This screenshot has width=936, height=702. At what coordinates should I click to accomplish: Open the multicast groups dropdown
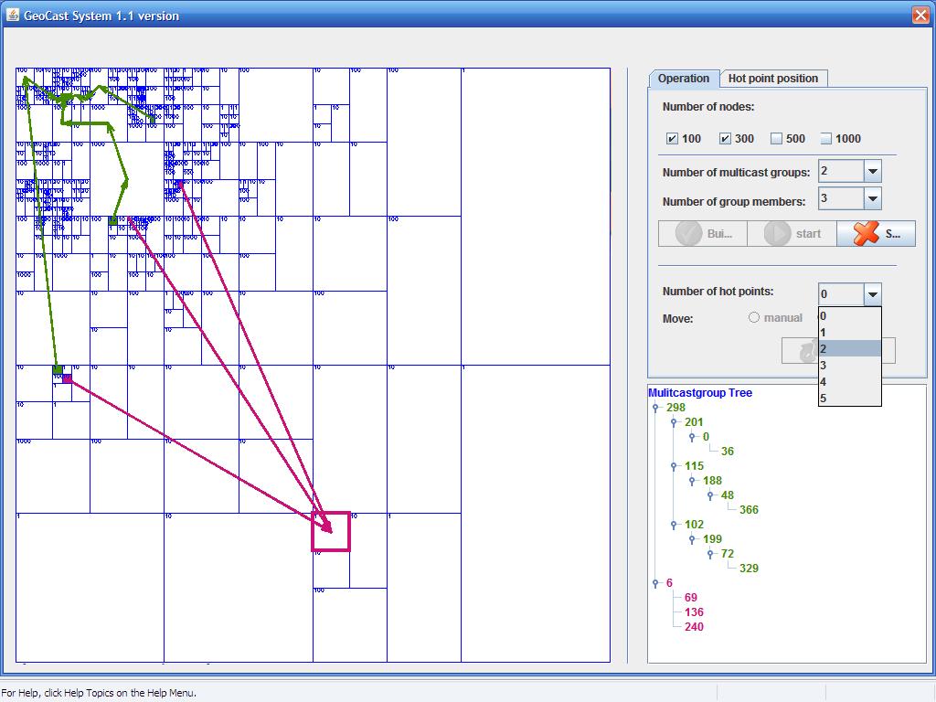pyautogui.click(x=872, y=172)
